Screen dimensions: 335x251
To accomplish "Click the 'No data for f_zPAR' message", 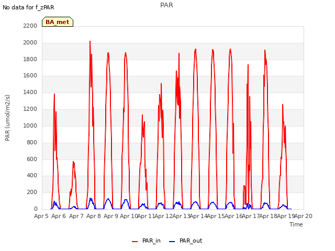I will pyautogui.click(x=28, y=7).
